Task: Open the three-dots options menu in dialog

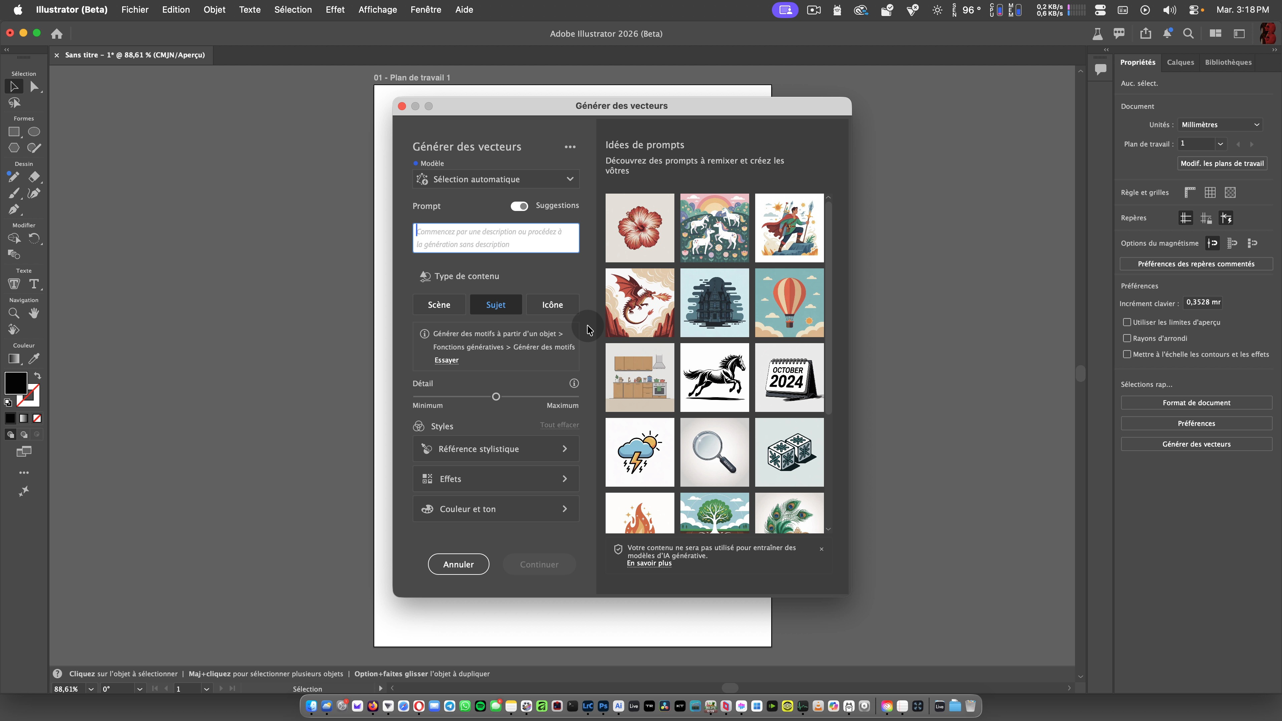Action: point(570,147)
